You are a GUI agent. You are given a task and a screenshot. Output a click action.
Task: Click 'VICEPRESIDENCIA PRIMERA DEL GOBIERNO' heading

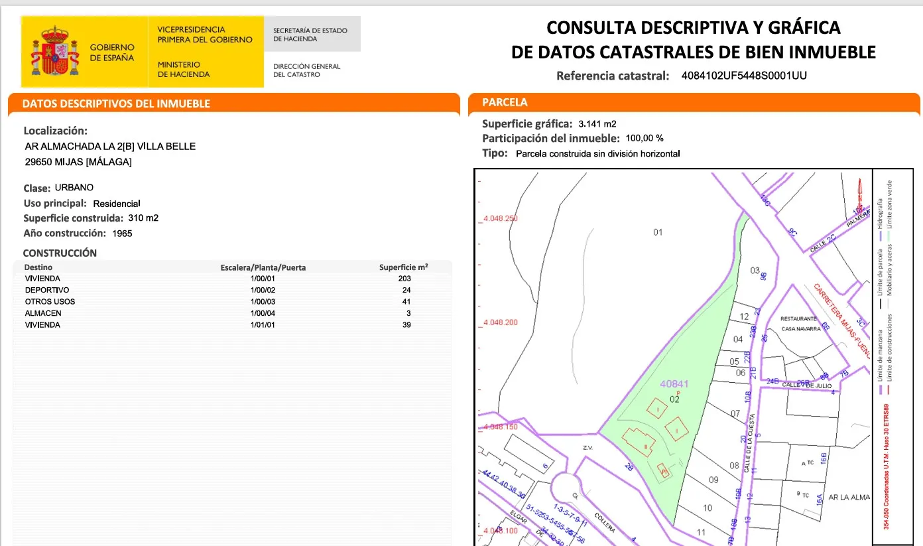pyautogui.click(x=205, y=34)
